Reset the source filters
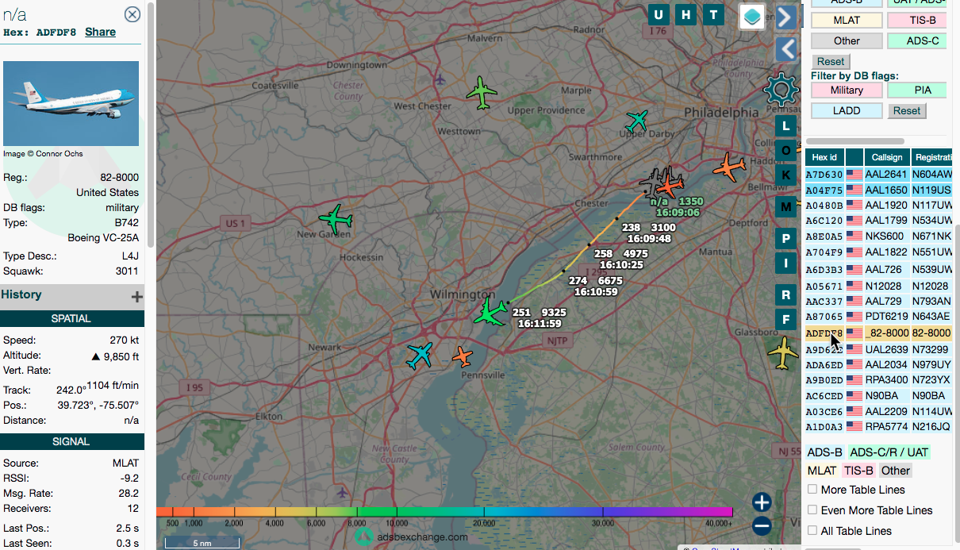The image size is (960, 550). (831, 61)
